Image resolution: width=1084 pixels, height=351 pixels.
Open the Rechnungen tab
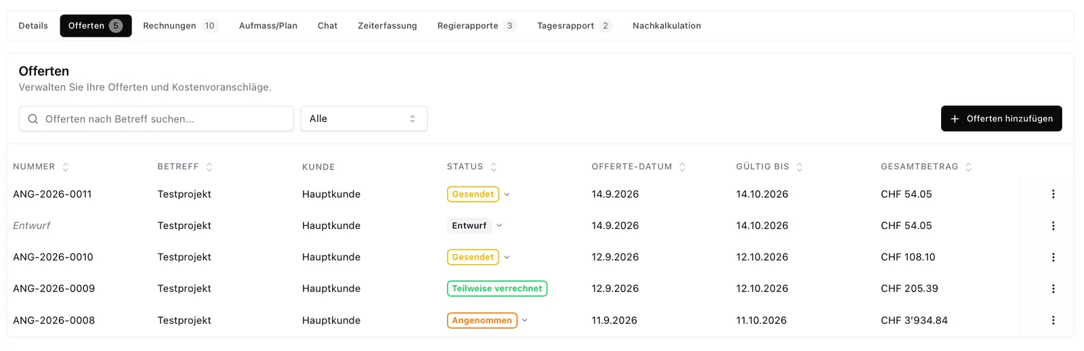(180, 26)
